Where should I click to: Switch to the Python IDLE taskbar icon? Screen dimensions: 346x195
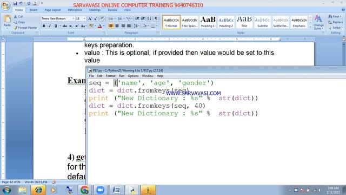tap(132, 190)
